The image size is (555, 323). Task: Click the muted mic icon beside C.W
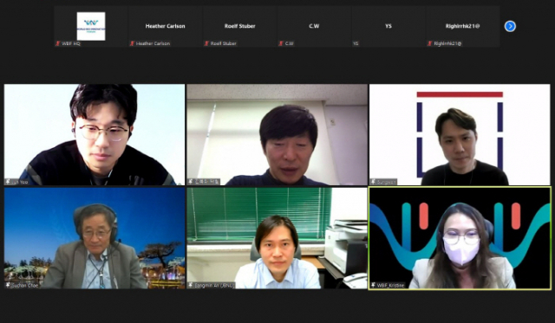pos(281,43)
